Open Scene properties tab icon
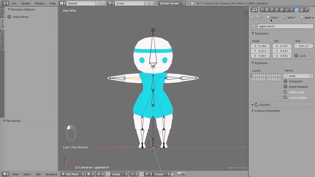Image resolution: width=315 pixels, height=177 pixels. tap(272, 10)
